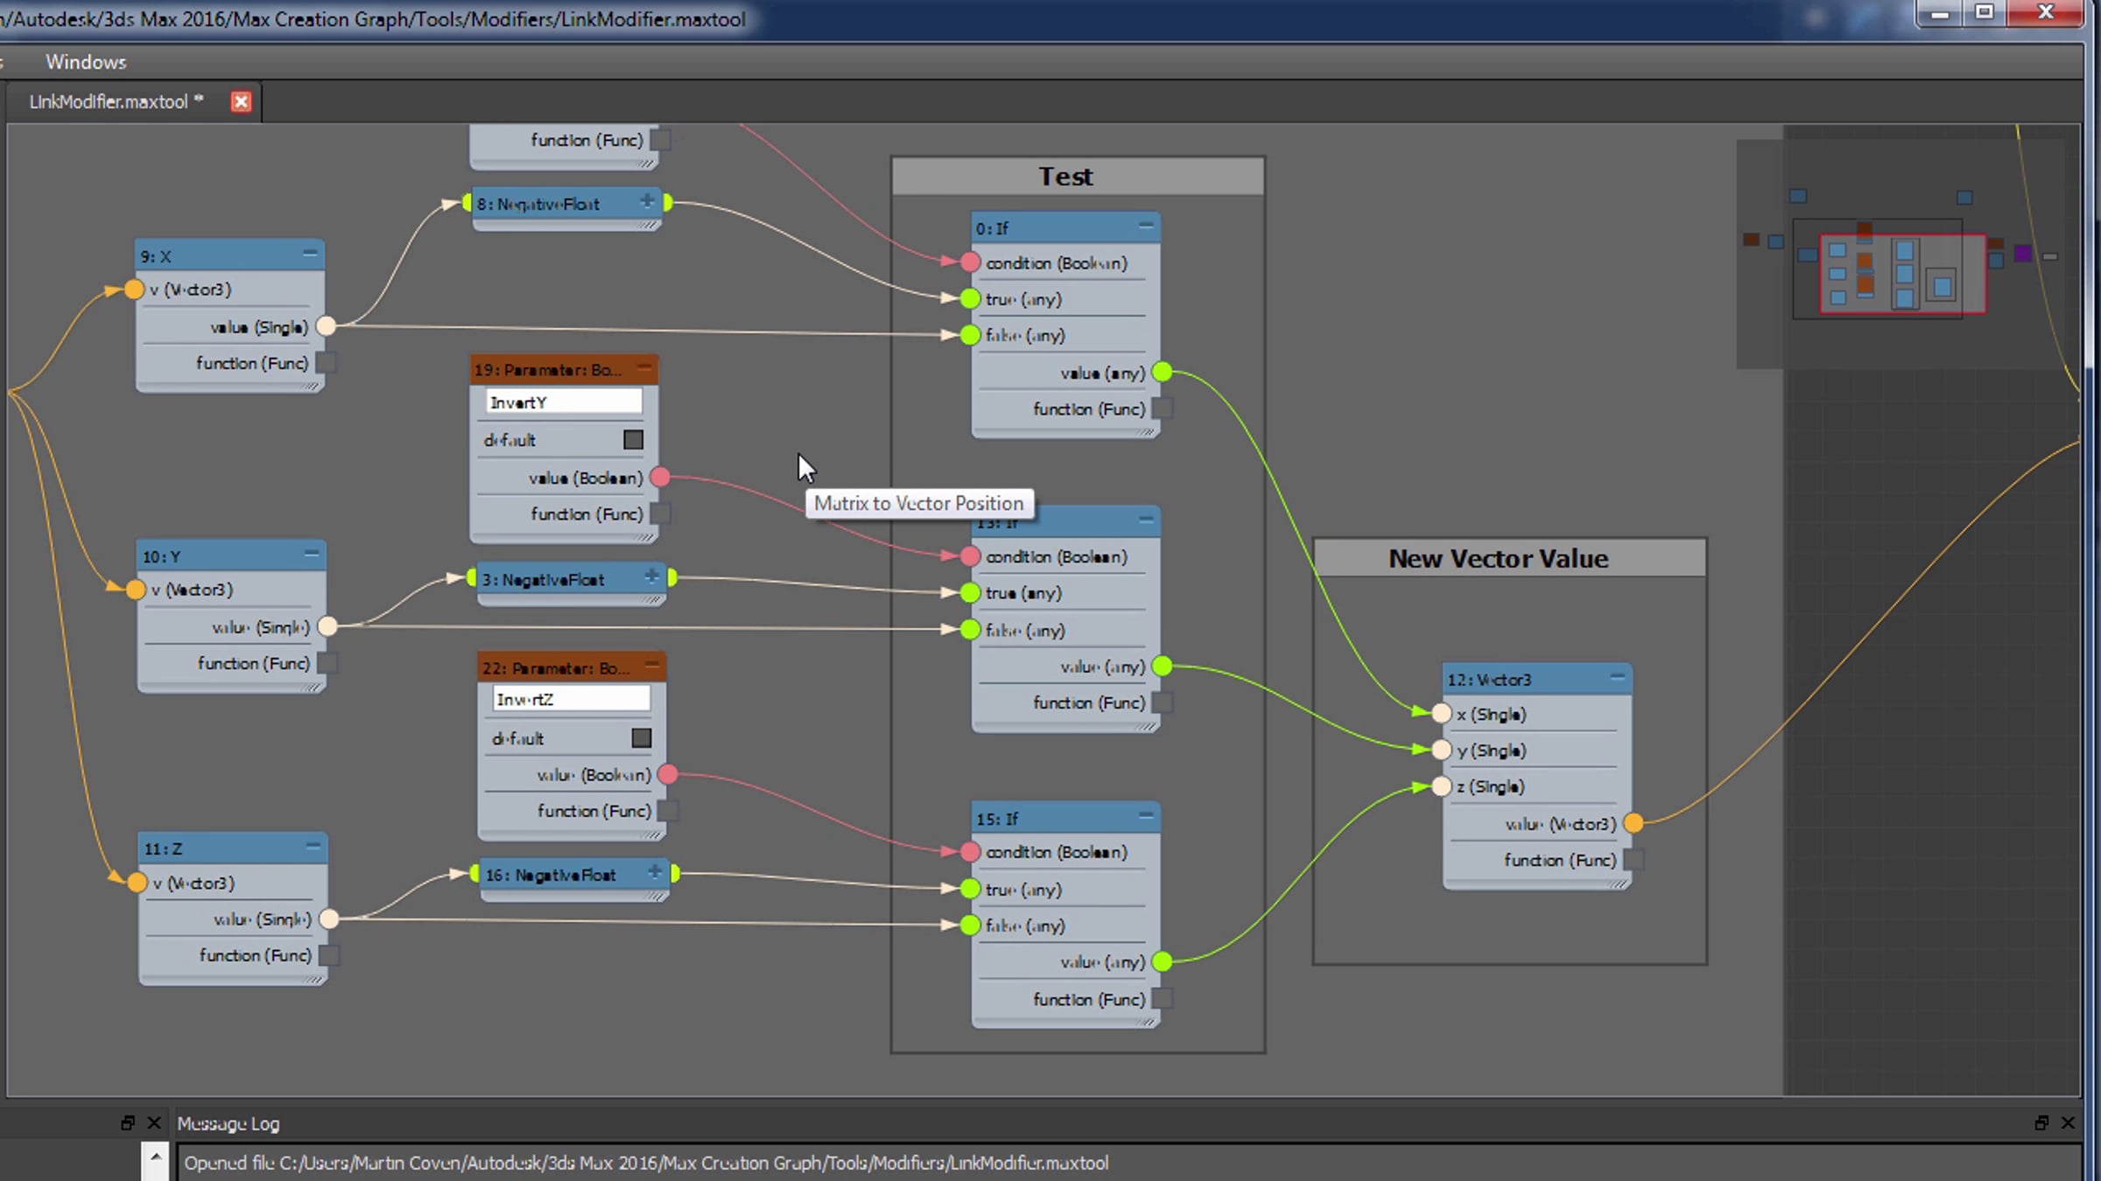Toggle the default checkbox in the InvertZ parameter node
Screen dimensions: 2101x1181
tap(642, 738)
